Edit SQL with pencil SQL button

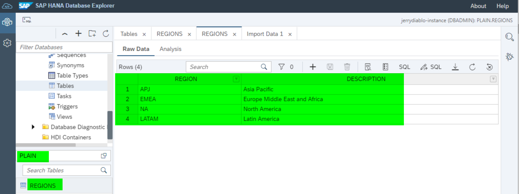pyautogui.click(x=431, y=67)
